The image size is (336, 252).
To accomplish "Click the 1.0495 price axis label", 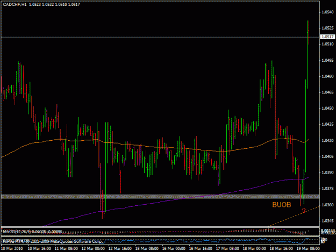I will pyautogui.click(x=327, y=60).
